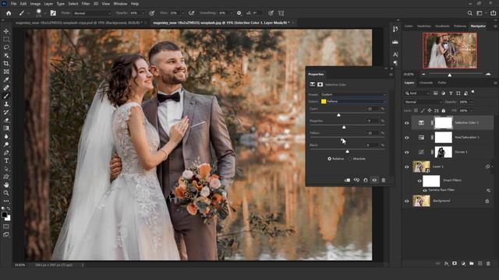Open the Image menu

pos(35,4)
